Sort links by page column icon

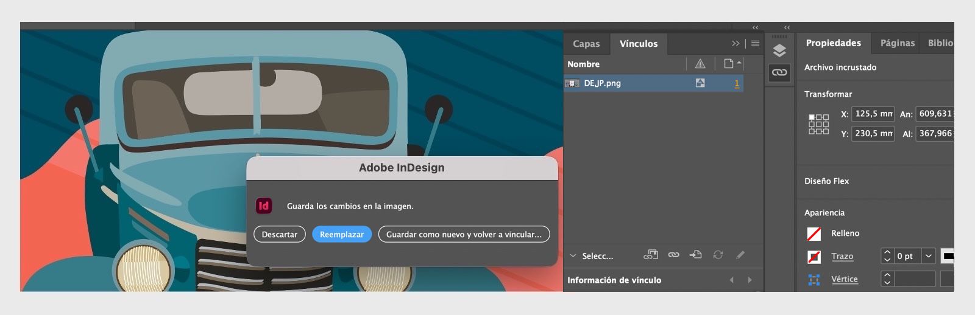pos(729,64)
